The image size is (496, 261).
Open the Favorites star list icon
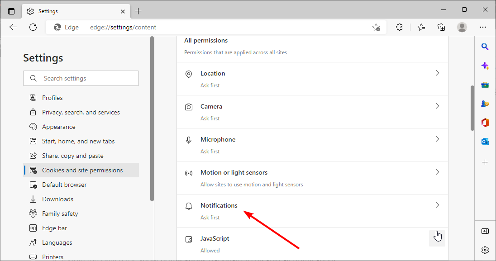tap(421, 27)
